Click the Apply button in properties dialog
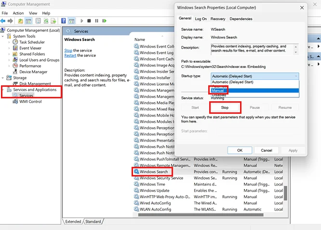This screenshot has width=321, height=230. click(293, 150)
